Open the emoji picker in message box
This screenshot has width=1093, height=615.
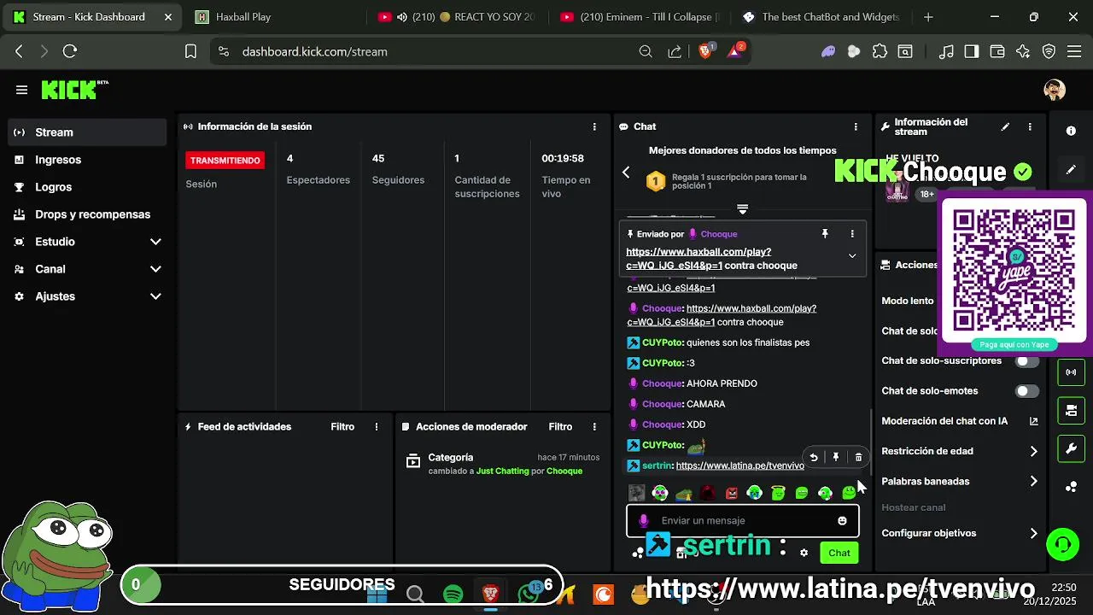[x=842, y=521]
